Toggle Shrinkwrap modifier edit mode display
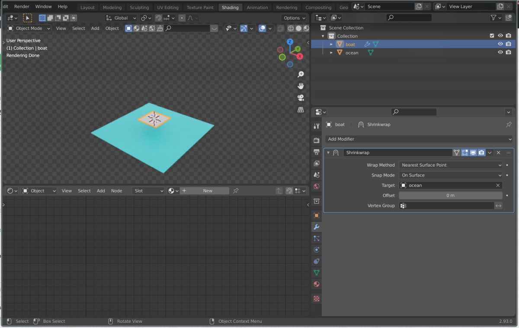519x328 pixels. pos(465,153)
